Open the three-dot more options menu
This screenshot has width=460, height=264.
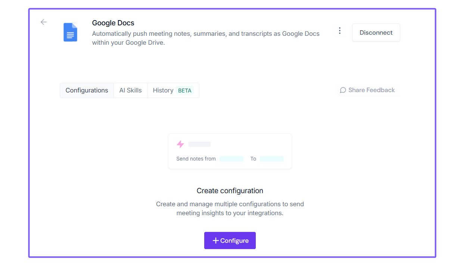point(339,31)
